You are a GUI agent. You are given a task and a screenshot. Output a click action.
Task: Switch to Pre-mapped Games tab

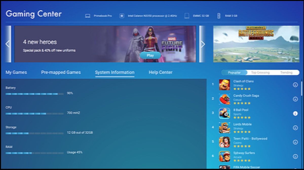(x=61, y=72)
